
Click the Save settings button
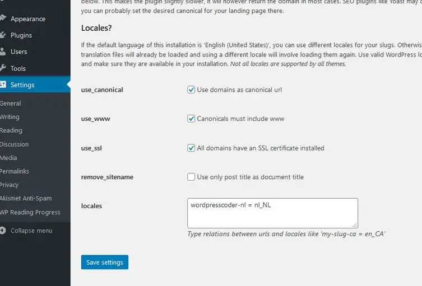tap(105, 262)
